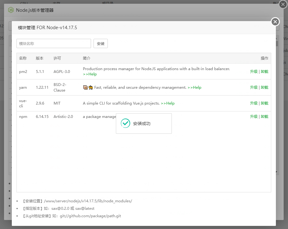288x229 pixels.
Task: Click the 许可 column header
Action: (x=57, y=58)
